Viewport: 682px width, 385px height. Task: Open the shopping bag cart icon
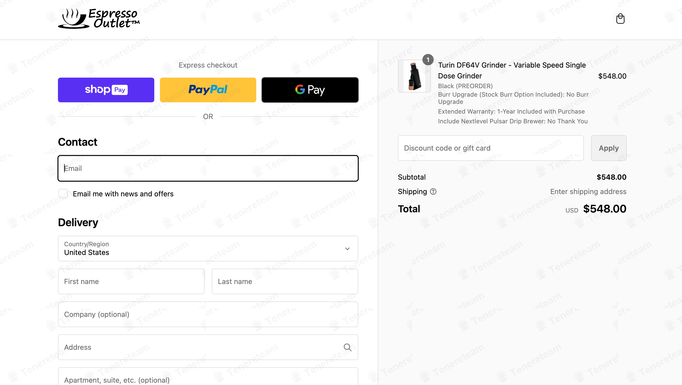tap(620, 19)
